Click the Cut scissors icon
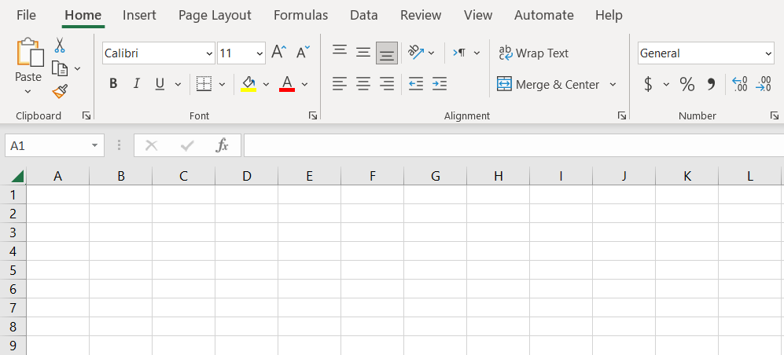Viewport: 784px width, 355px height. point(60,46)
